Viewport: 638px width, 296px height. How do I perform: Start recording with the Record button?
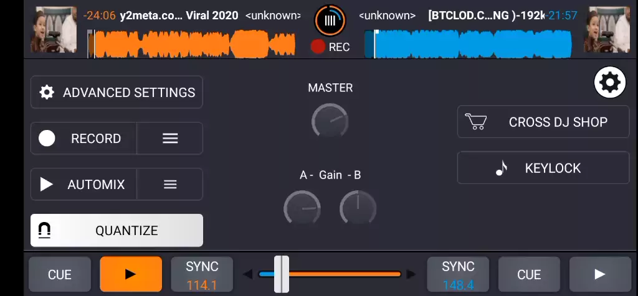point(83,139)
